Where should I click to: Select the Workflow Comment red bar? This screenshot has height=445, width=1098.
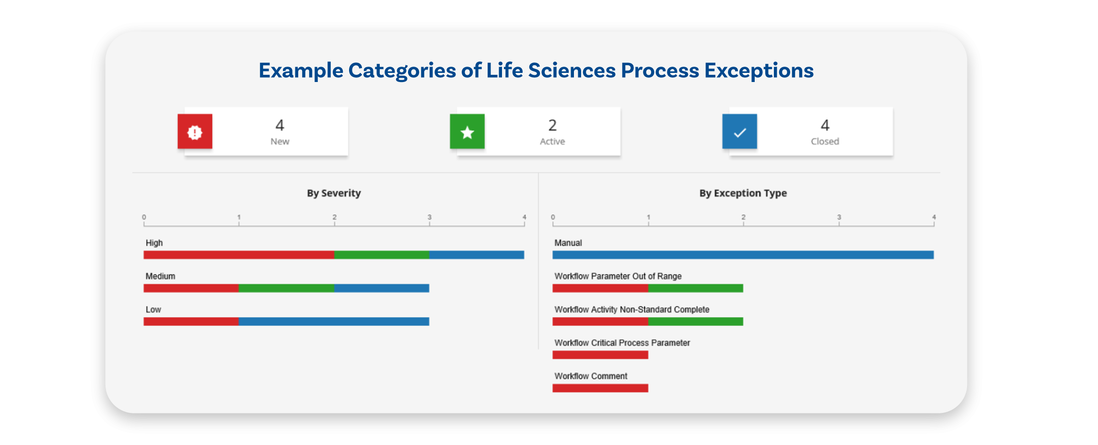600,388
